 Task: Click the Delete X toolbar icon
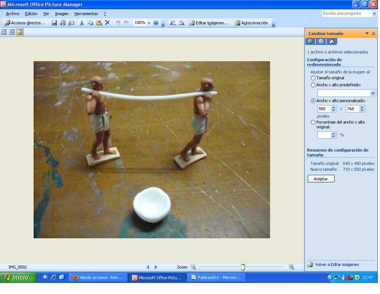[x=107, y=23]
